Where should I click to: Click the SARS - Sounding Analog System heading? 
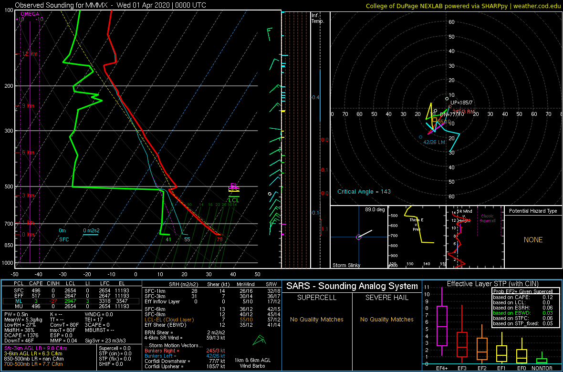pyautogui.click(x=352, y=286)
